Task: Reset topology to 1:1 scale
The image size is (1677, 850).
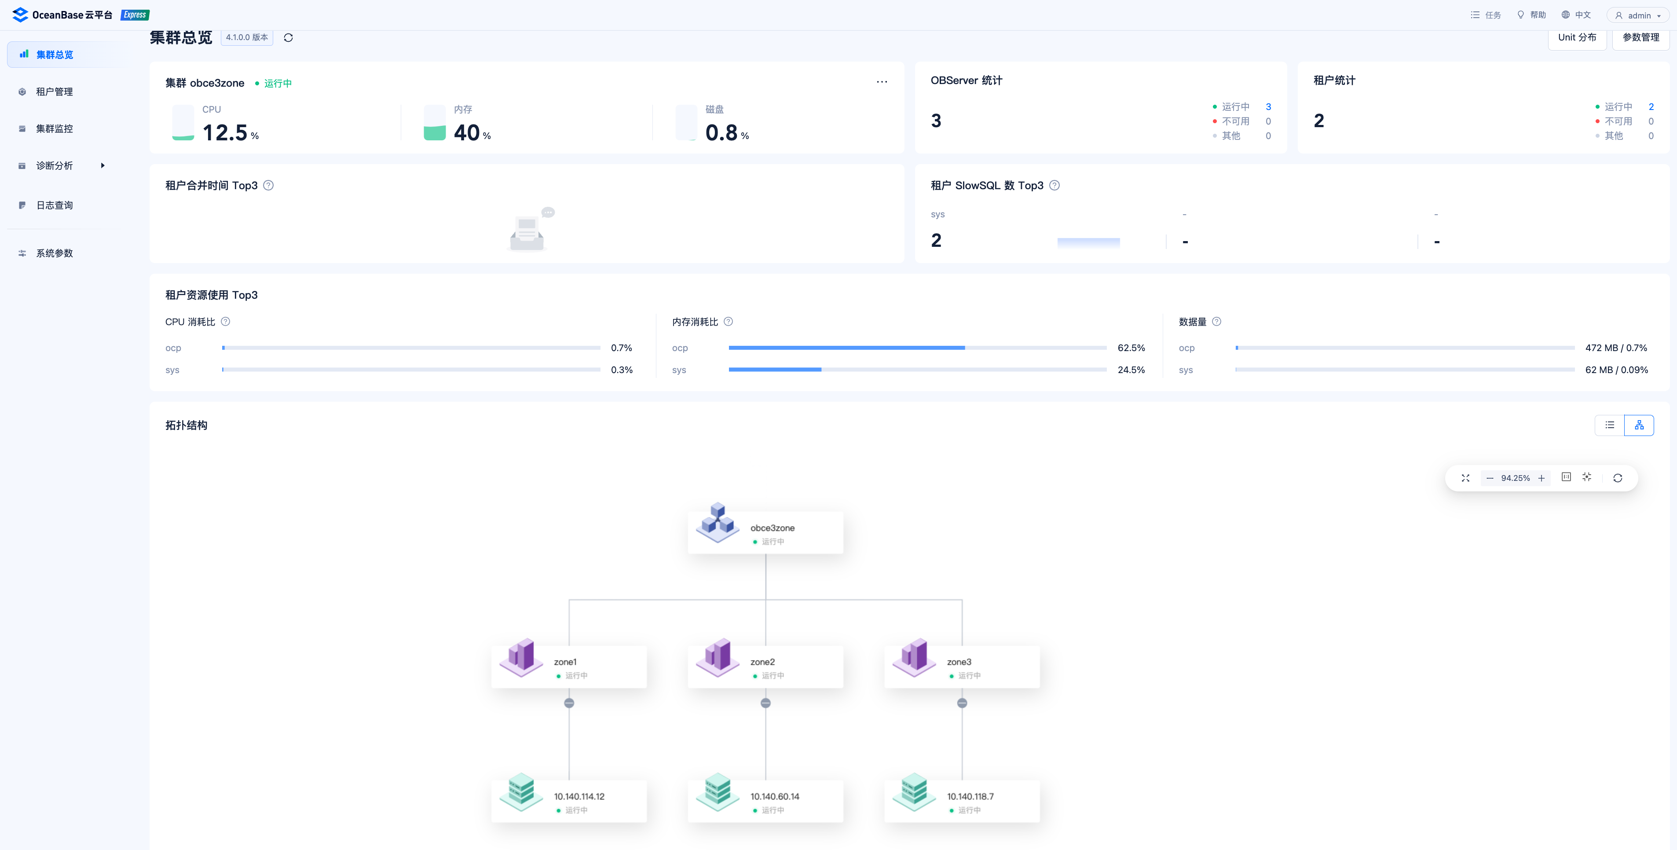Action: [x=1566, y=477]
